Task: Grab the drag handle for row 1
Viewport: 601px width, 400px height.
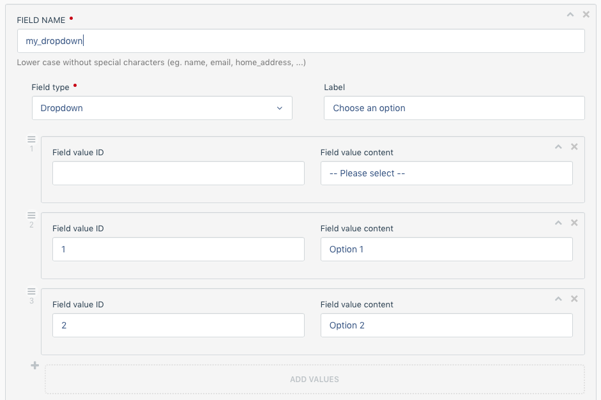Action: coord(31,139)
